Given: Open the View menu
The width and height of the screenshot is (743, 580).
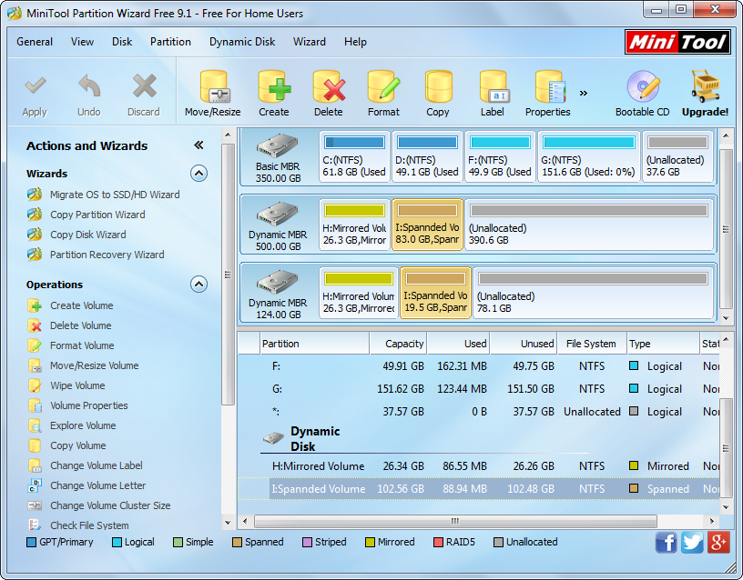Looking at the screenshot, I should point(83,42).
